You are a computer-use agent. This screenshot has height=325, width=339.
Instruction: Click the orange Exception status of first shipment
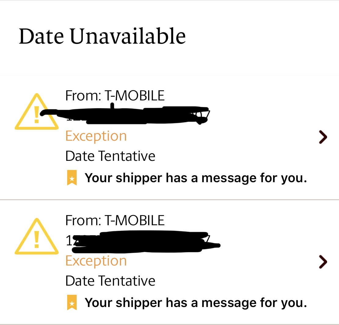point(96,136)
